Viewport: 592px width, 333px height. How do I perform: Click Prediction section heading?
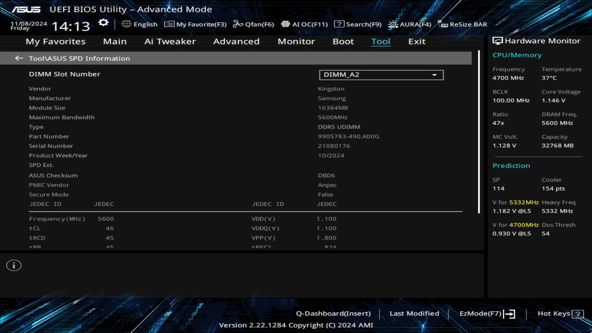[x=511, y=166]
